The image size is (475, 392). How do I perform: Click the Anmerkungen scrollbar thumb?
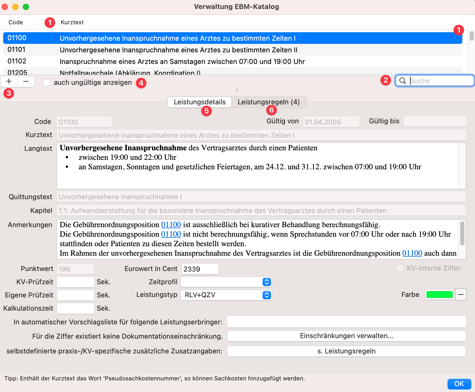point(462,234)
